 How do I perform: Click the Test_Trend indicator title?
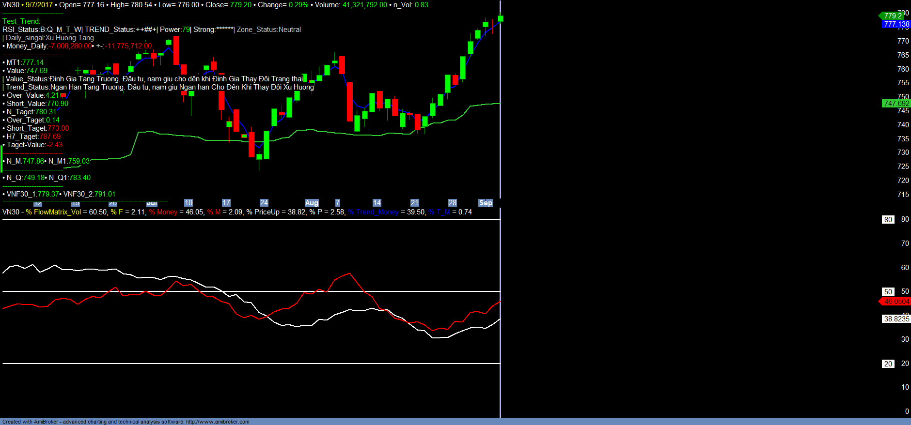(x=21, y=21)
